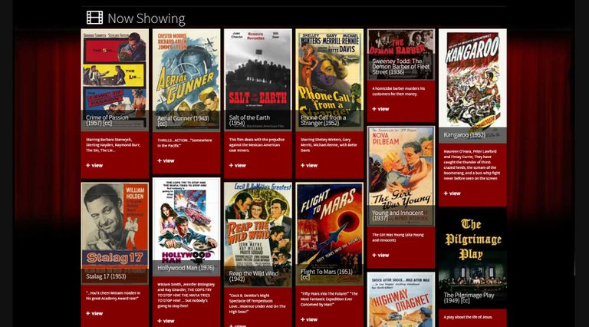Select the Flight to Mars poster
589x327 pixels.
click(330, 233)
